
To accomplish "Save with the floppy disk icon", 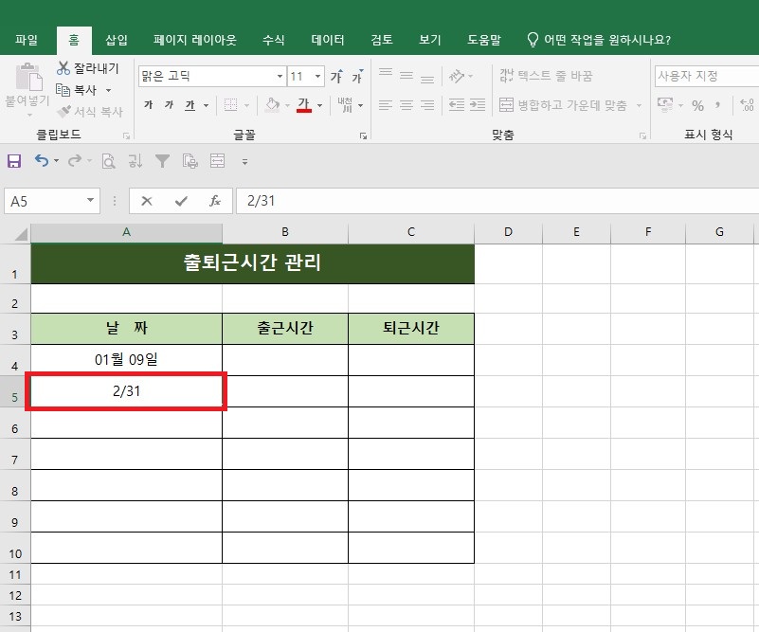I will [x=14, y=161].
